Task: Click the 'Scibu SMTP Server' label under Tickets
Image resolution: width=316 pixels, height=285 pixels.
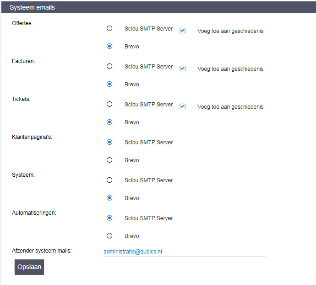Action: coord(148,105)
